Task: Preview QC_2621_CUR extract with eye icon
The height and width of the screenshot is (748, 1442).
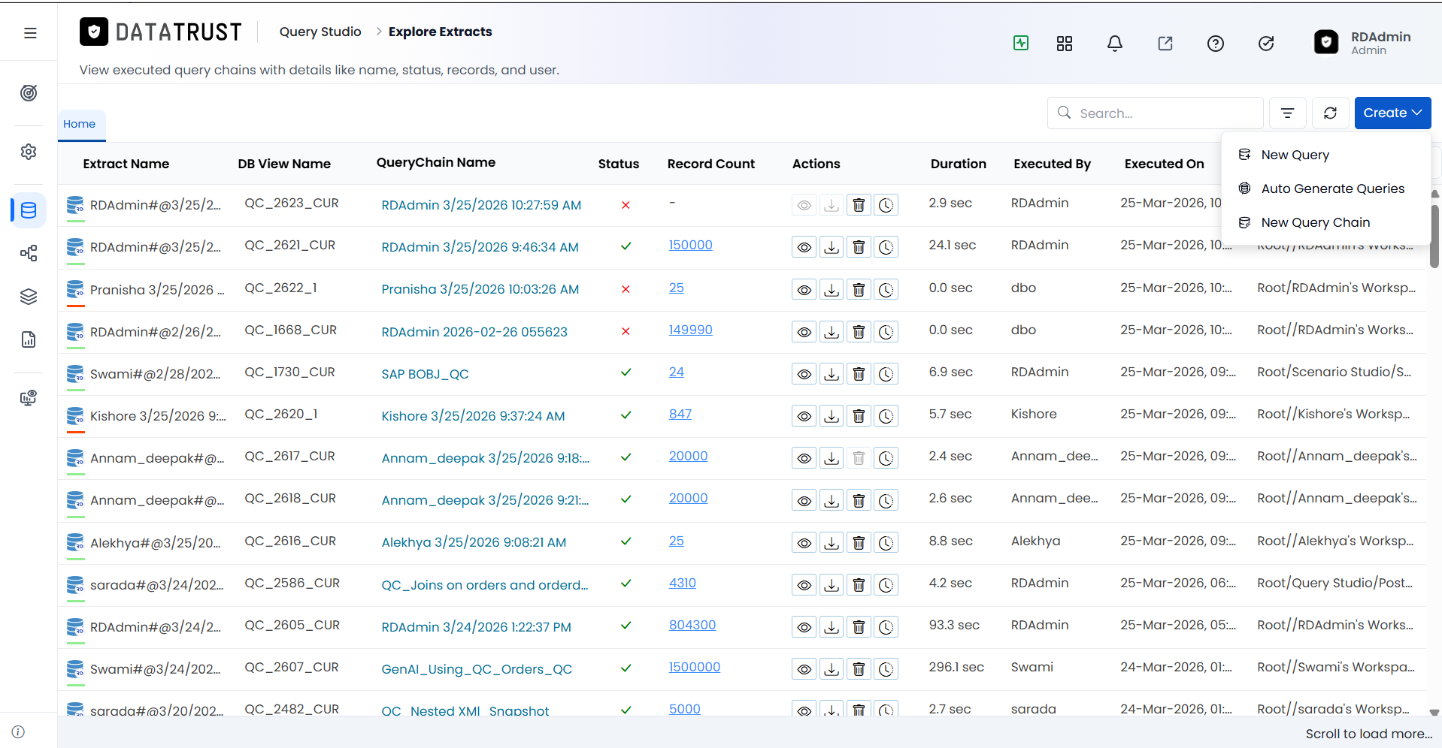Action: (804, 247)
